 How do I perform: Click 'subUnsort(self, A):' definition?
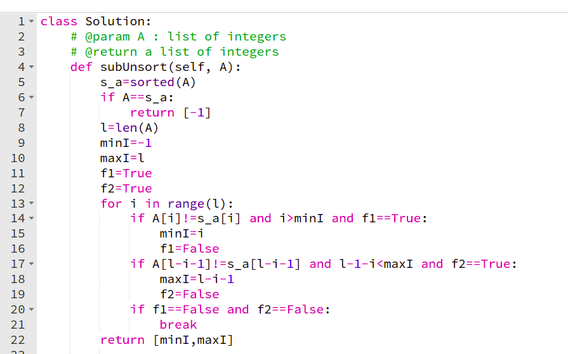[170, 67]
